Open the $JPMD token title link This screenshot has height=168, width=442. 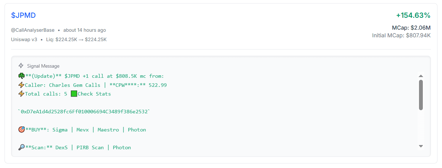[x=23, y=15]
